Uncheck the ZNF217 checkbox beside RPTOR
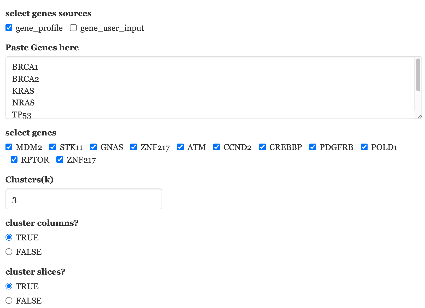The height and width of the screenshot is (308, 425). coord(60,159)
